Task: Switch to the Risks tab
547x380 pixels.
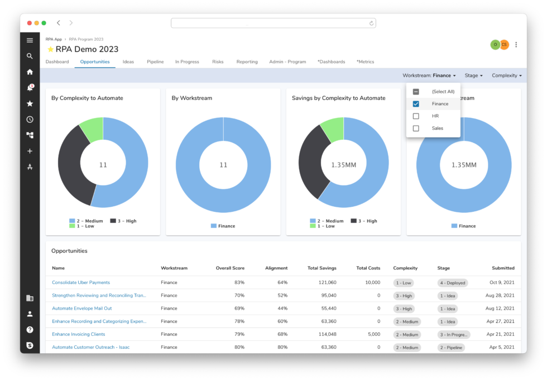Action: pyautogui.click(x=218, y=62)
